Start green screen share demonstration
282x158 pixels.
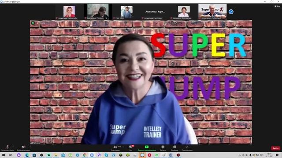(147, 148)
